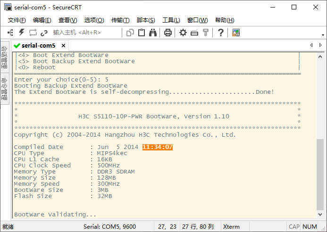
Task: Click the Paste clipboard icon
Action: coord(142,33)
